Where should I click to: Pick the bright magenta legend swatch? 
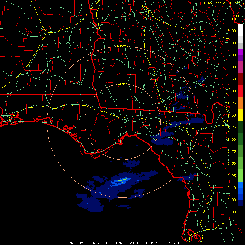[x=240, y=52]
